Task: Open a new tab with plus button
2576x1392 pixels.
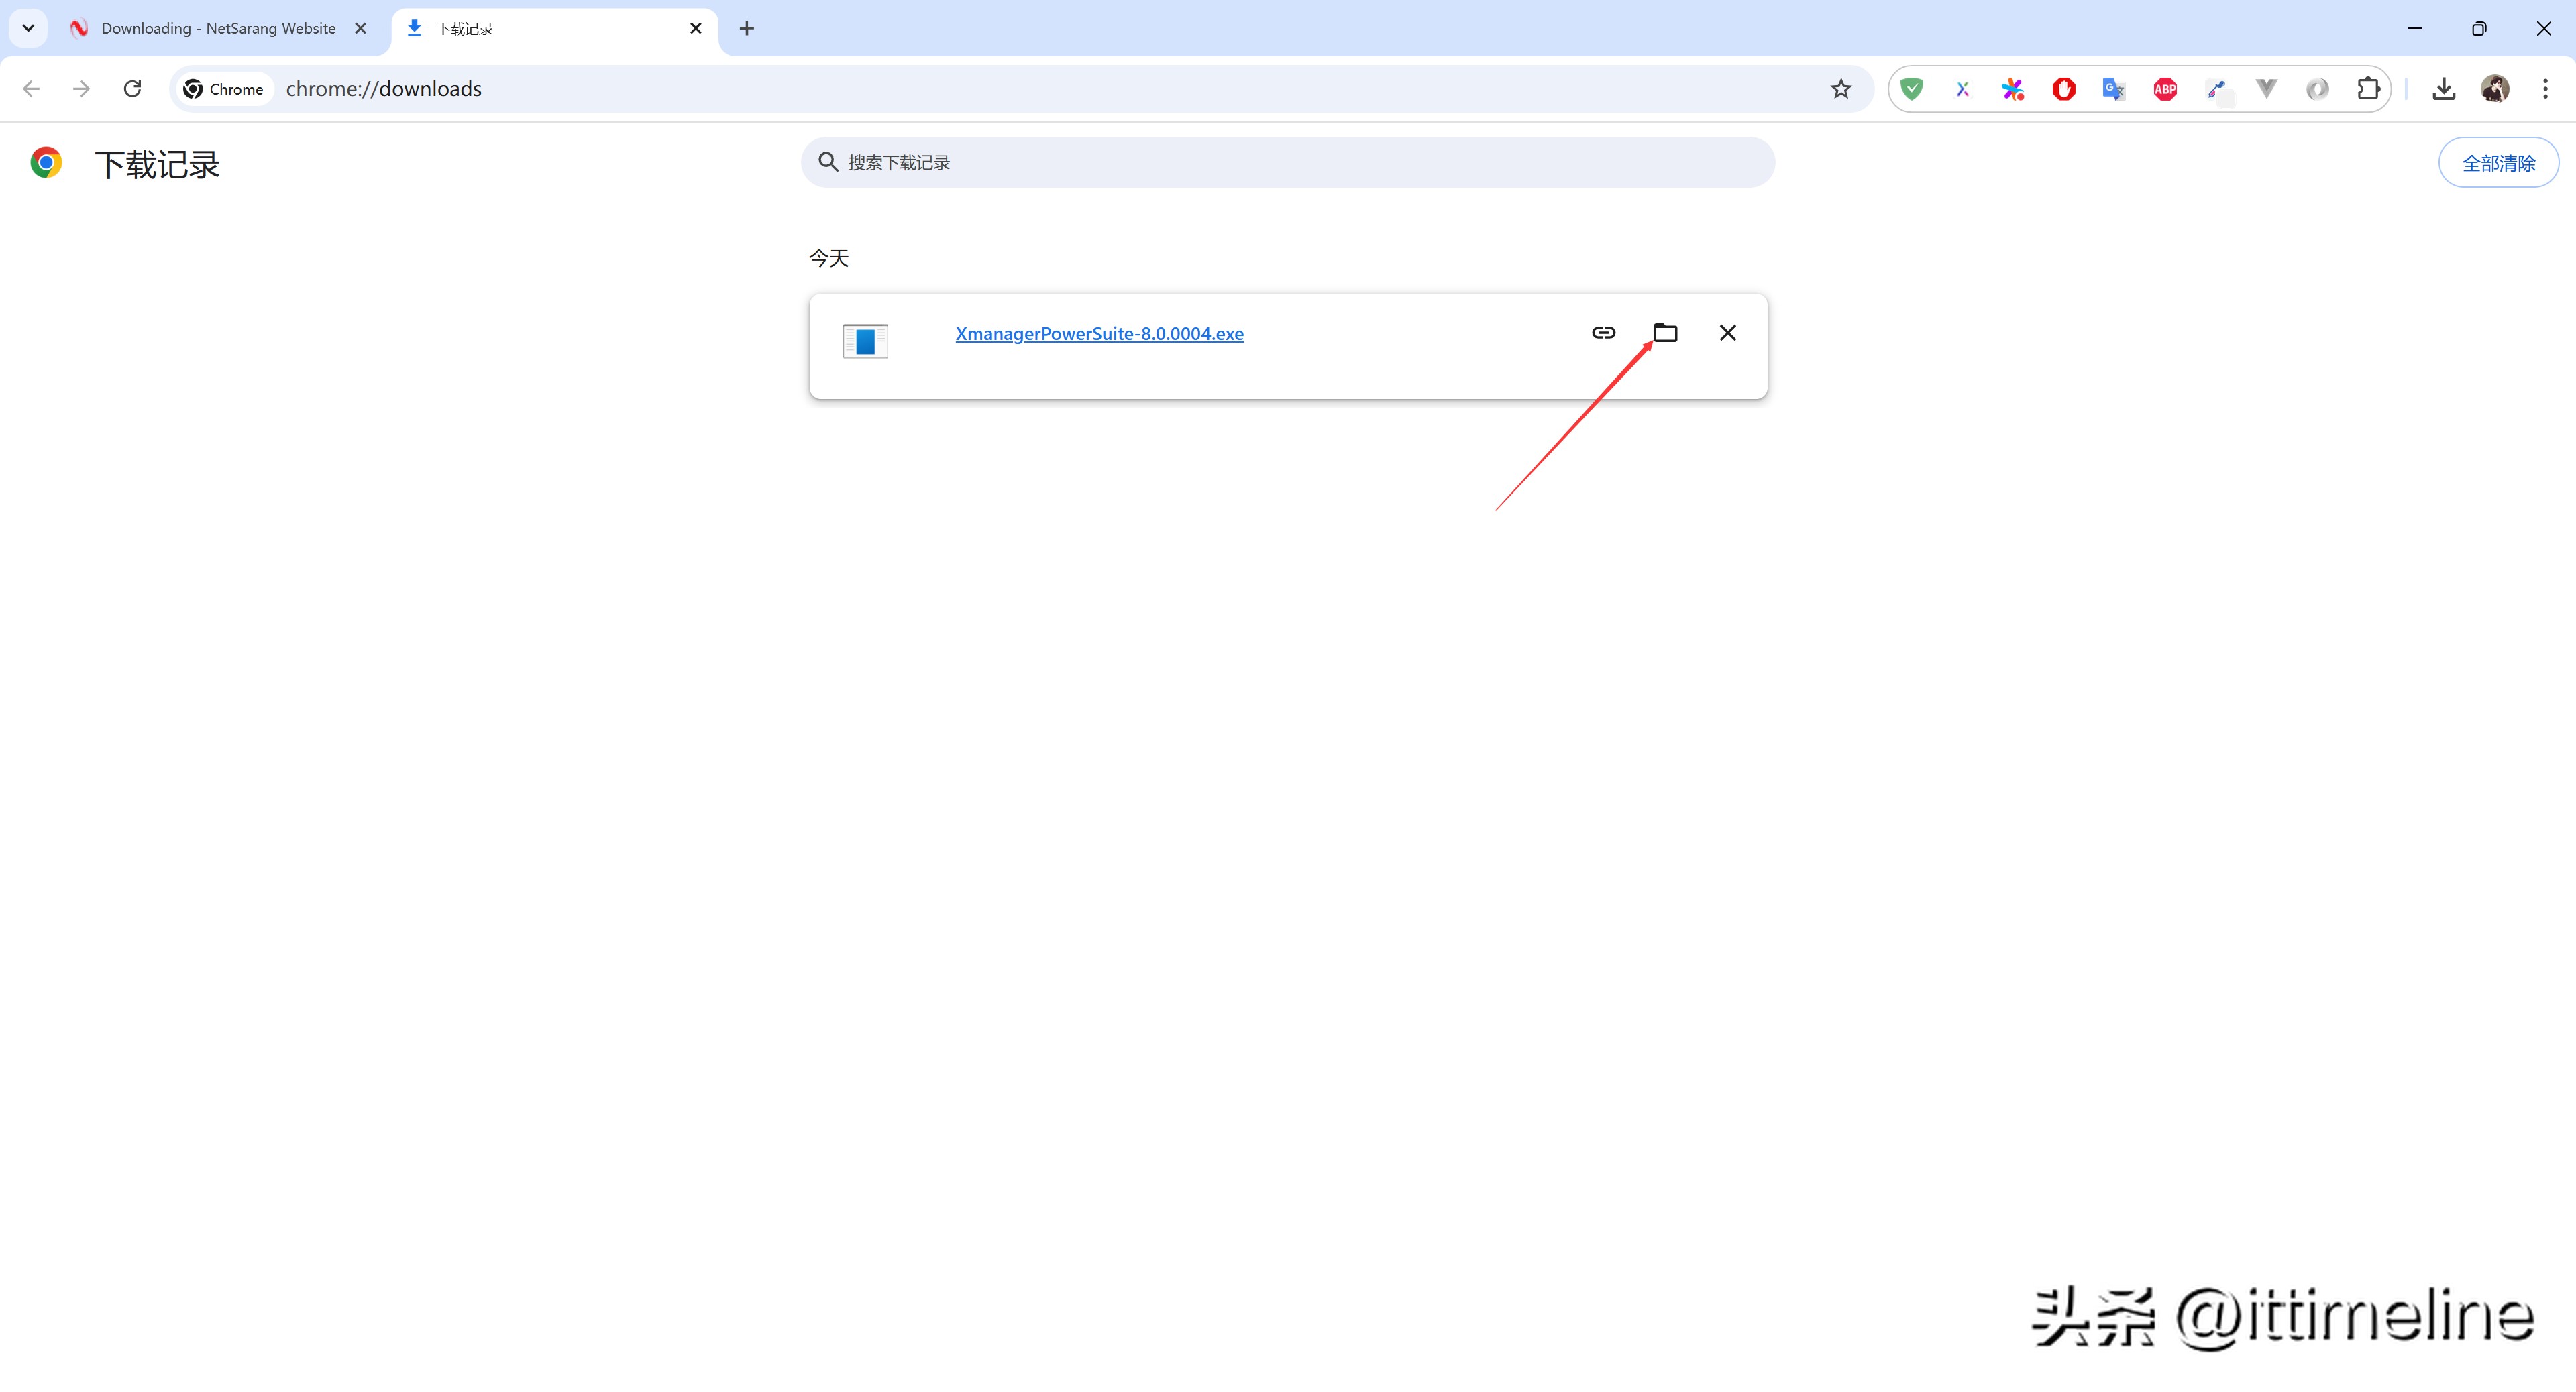Action: [x=746, y=28]
